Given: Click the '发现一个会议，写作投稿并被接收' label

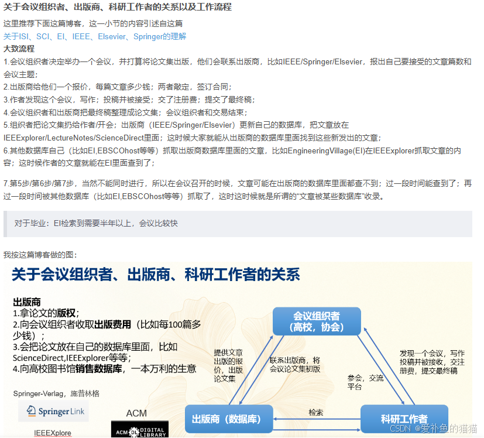Looking at the screenshot, I should [x=432, y=362].
